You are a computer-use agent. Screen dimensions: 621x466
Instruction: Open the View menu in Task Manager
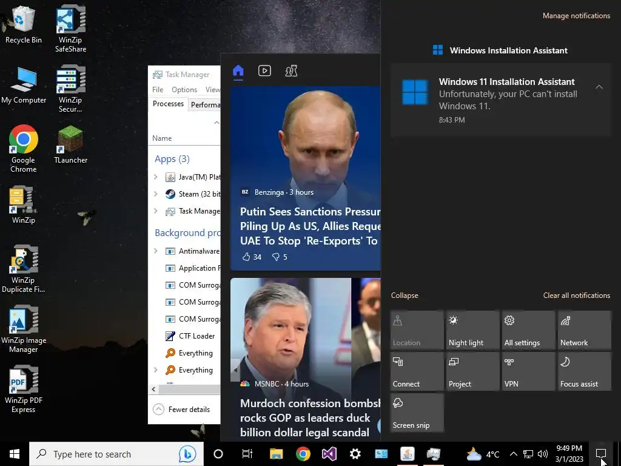point(213,90)
